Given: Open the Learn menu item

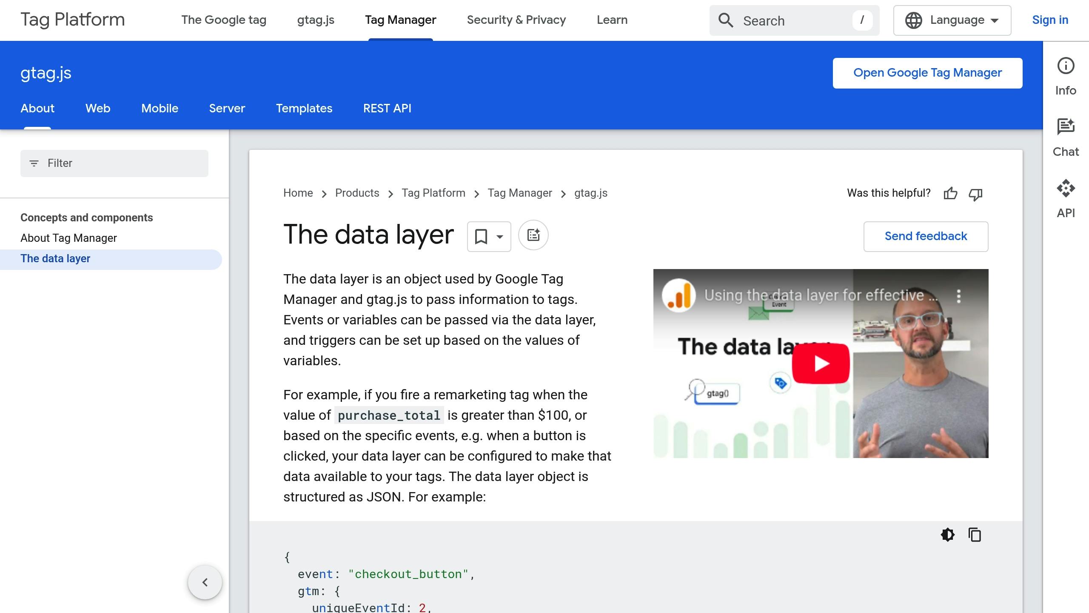Looking at the screenshot, I should pyautogui.click(x=612, y=20).
